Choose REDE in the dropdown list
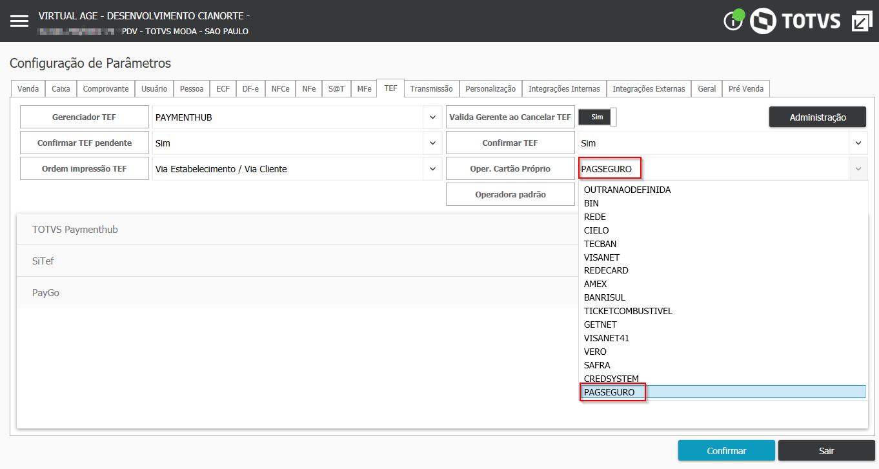This screenshot has height=469, width=879. tap(723, 217)
